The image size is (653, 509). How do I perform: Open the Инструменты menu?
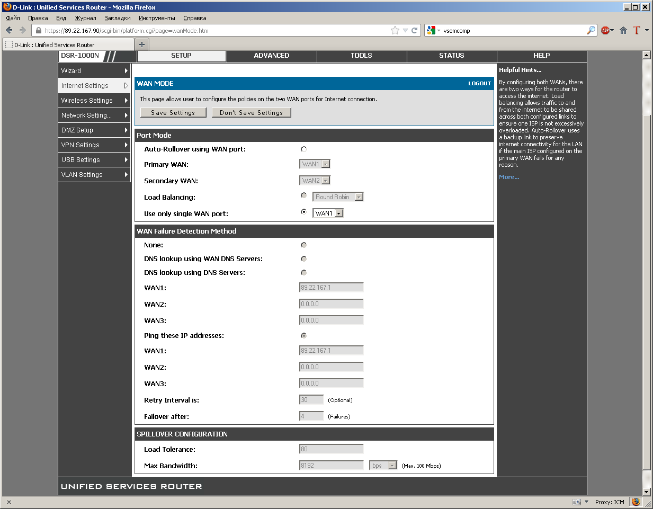pyautogui.click(x=157, y=18)
